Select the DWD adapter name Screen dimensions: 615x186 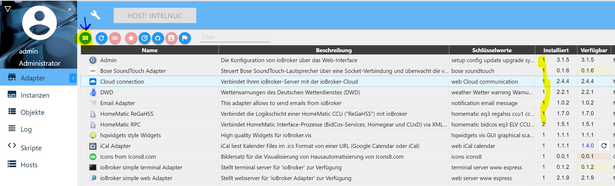pos(107,92)
